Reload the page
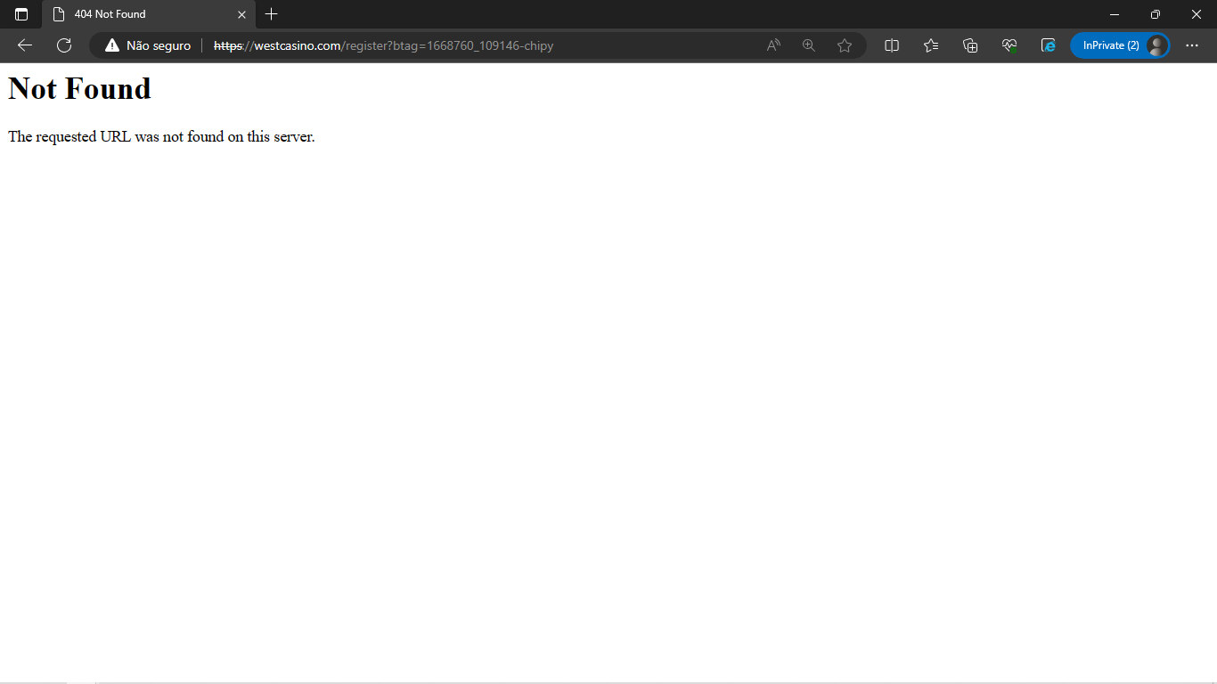1217x684 pixels. pos(63,45)
